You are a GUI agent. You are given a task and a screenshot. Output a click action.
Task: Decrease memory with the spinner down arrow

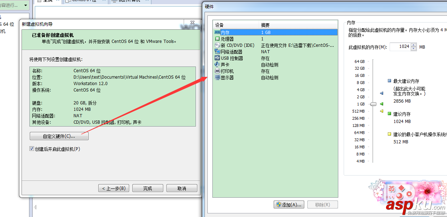tap(414, 49)
